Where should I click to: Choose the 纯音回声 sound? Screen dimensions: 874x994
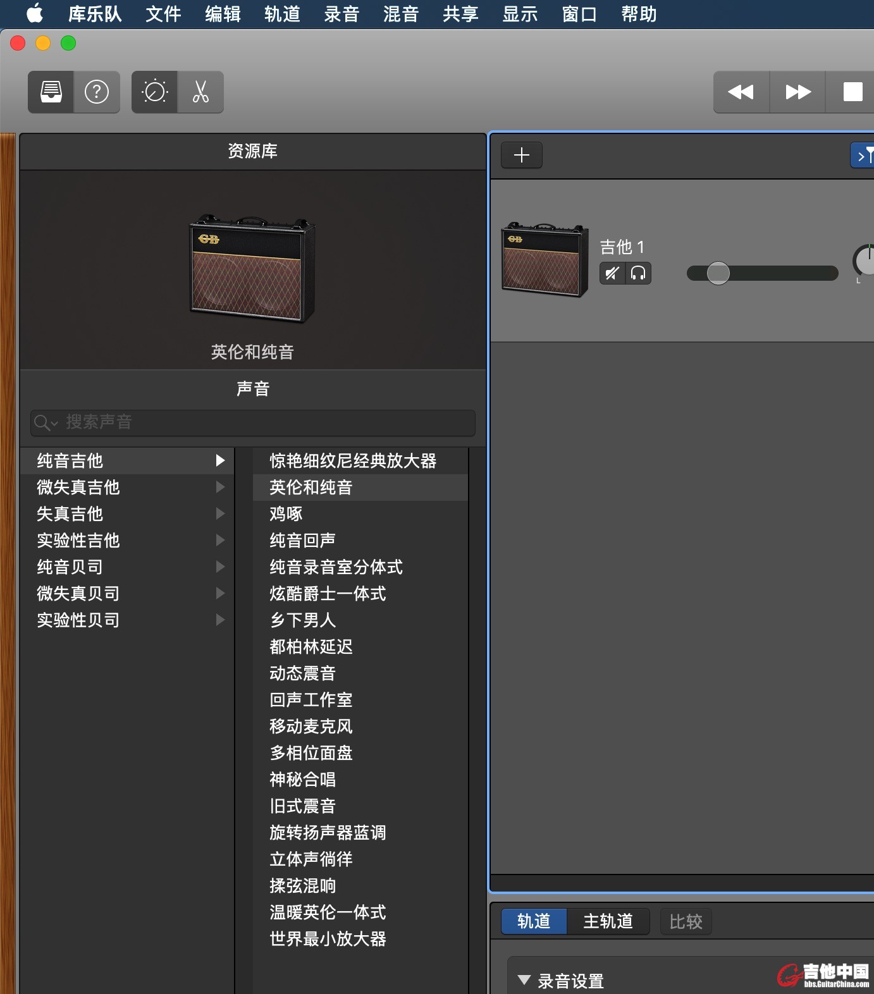(360, 540)
